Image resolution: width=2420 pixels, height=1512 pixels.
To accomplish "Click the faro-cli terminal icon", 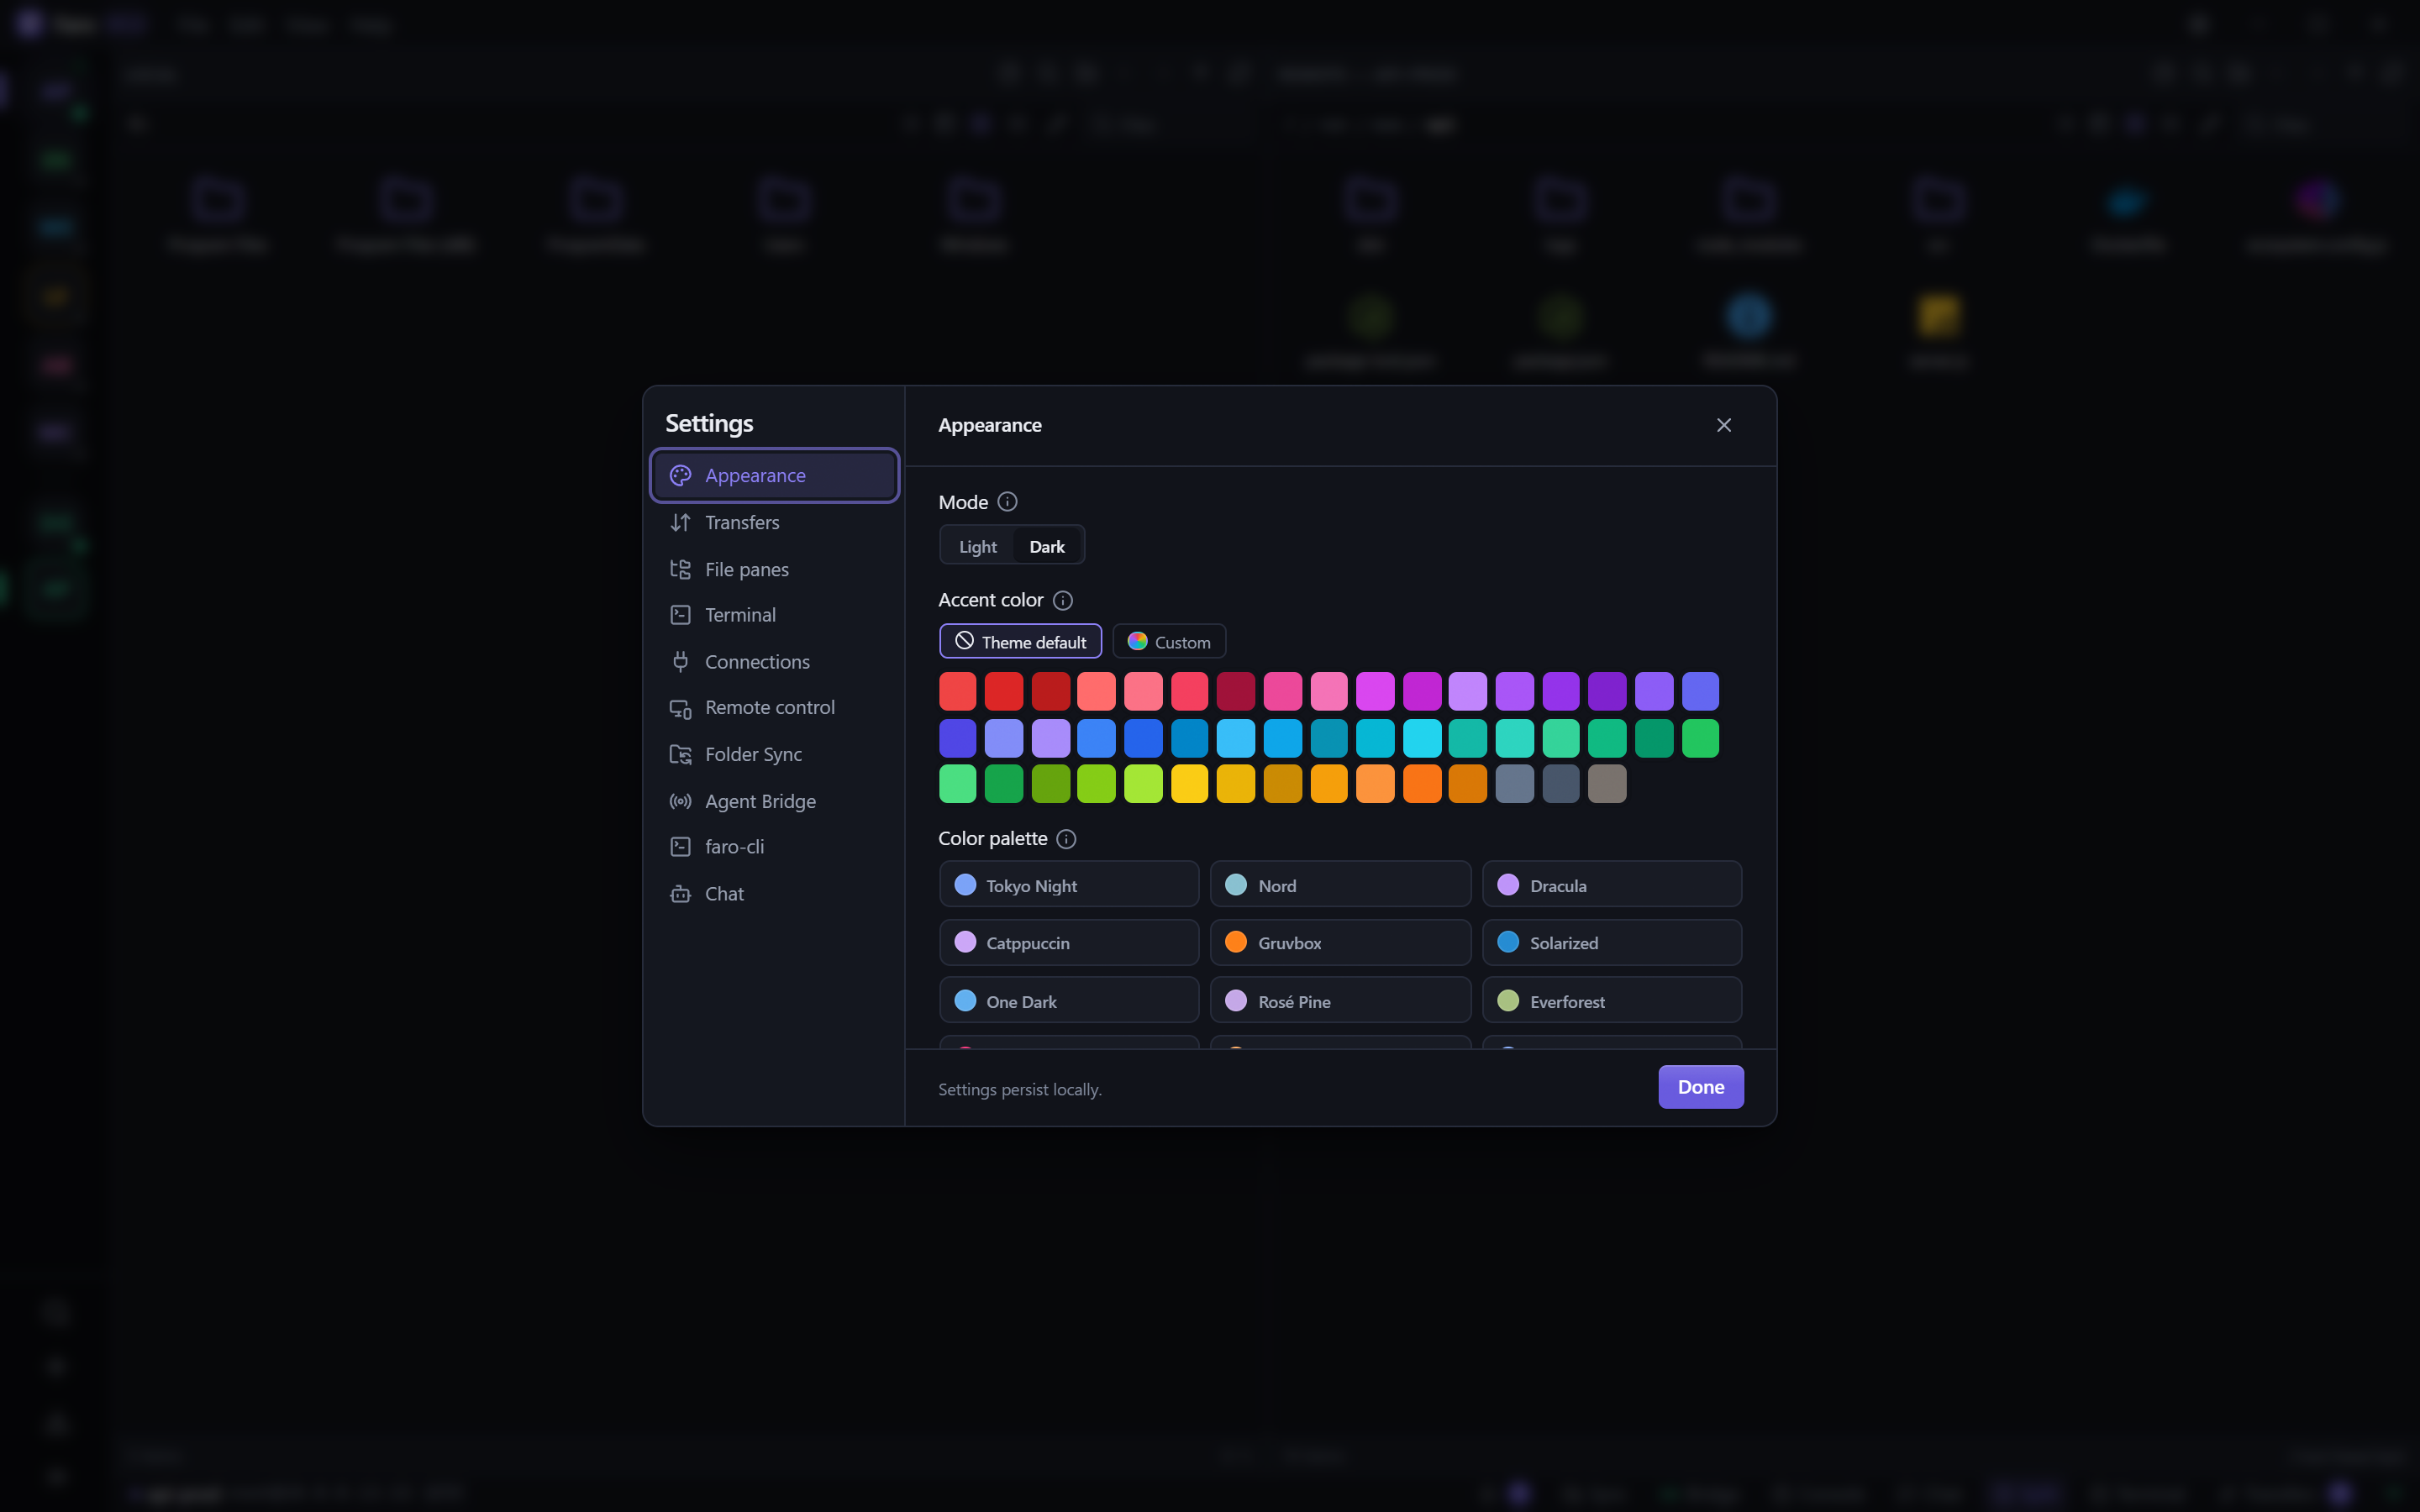I will (680, 847).
